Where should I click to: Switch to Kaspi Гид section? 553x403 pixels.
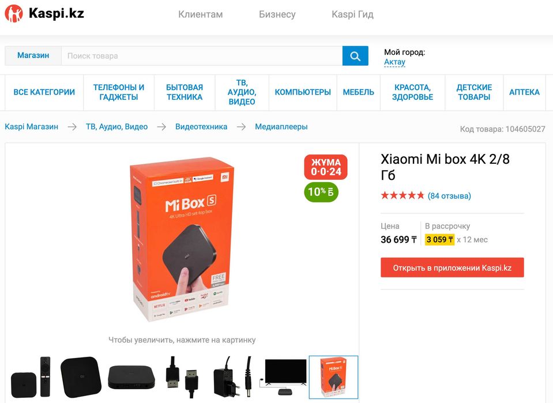coord(352,14)
